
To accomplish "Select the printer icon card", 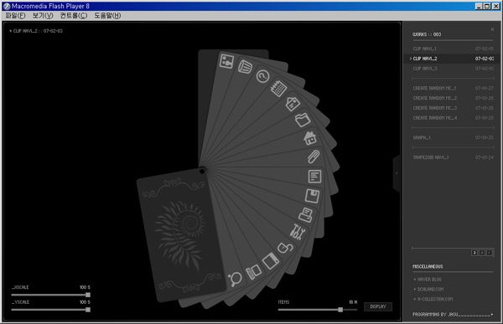I will coord(306,214).
